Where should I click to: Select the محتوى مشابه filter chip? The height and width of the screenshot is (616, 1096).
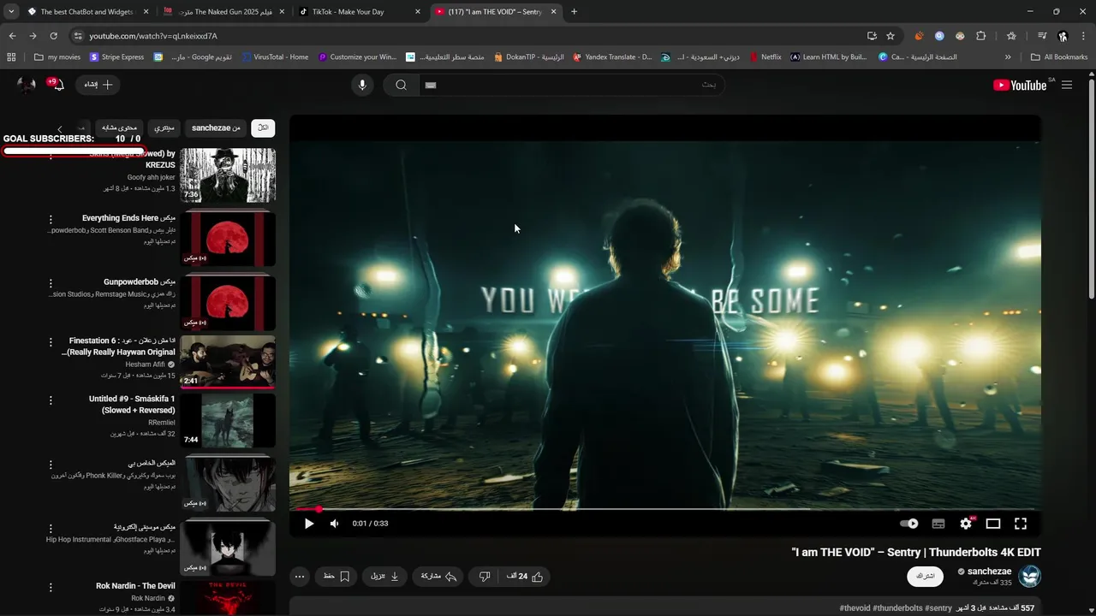click(119, 127)
